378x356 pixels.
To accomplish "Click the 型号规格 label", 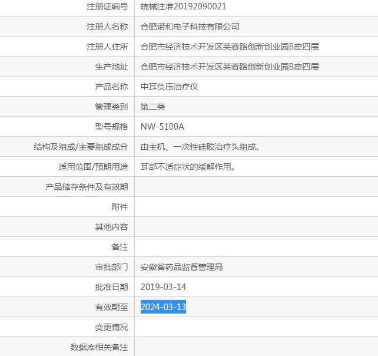I will (x=111, y=127).
